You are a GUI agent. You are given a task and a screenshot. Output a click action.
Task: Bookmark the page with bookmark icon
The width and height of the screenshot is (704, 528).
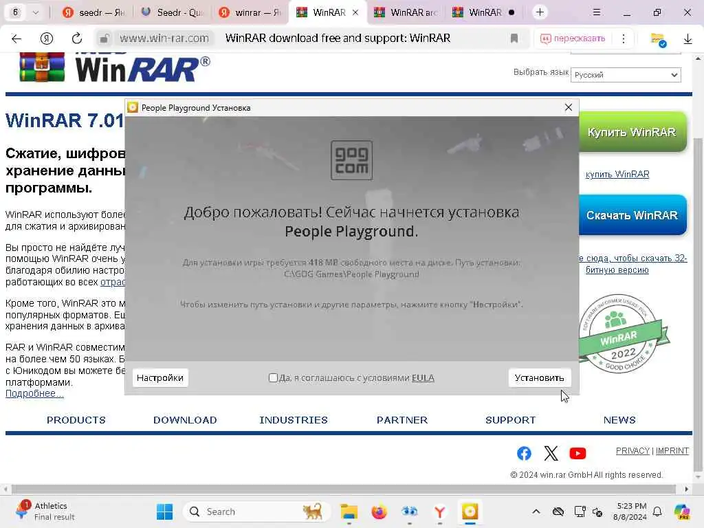[514, 38]
